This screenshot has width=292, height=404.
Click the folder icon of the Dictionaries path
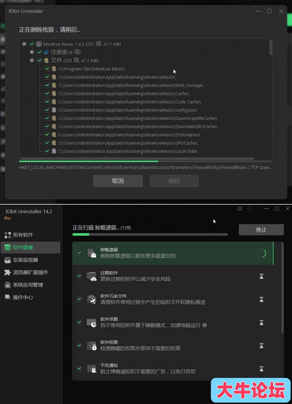pyautogui.click(x=54, y=135)
